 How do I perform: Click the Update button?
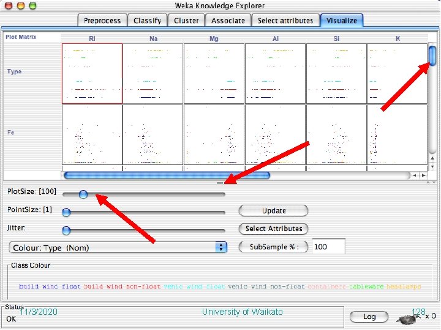(273, 211)
